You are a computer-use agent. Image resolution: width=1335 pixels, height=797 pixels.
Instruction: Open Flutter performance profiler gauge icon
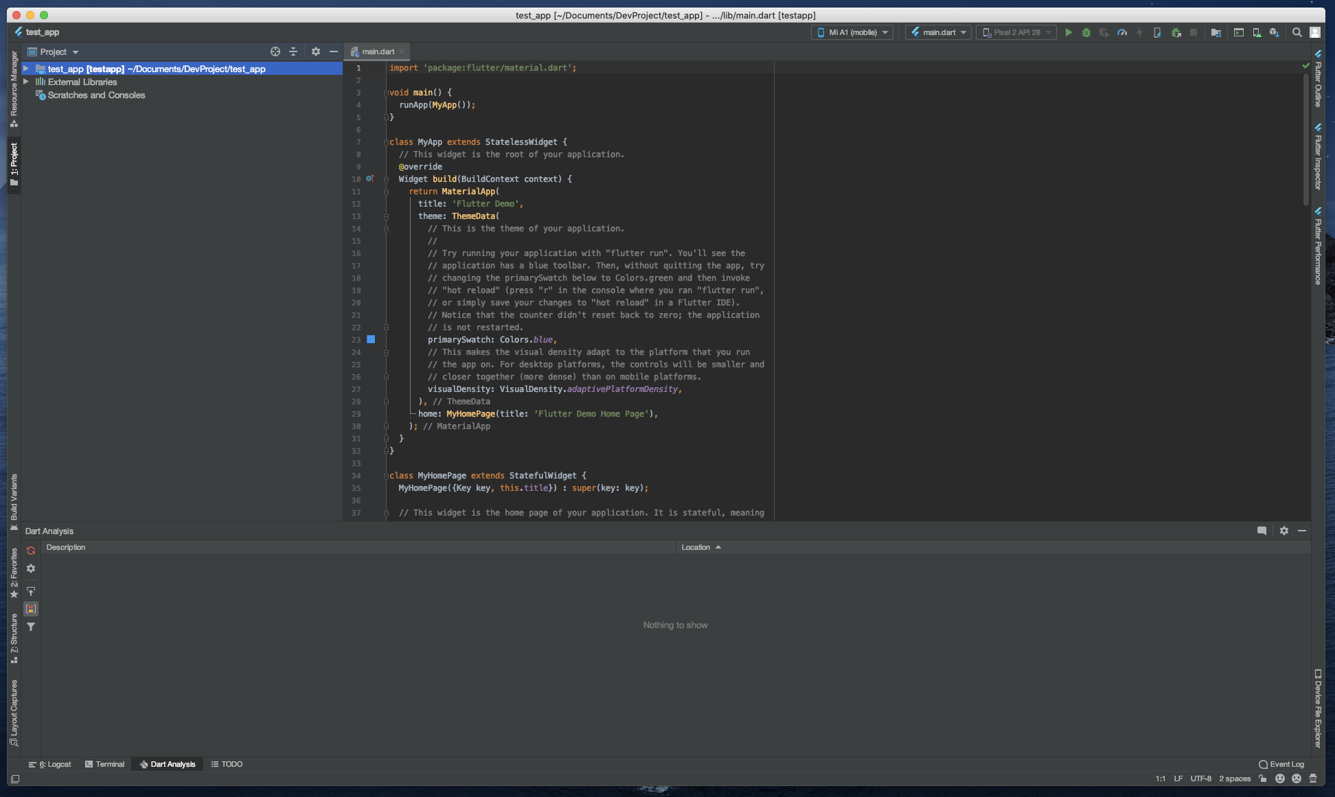click(1122, 32)
